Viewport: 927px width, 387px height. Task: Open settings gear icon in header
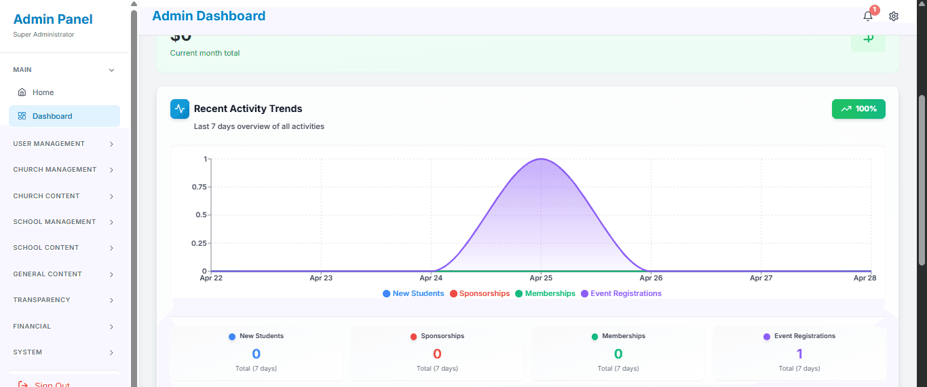pyautogui.click(x=894, y=16)
